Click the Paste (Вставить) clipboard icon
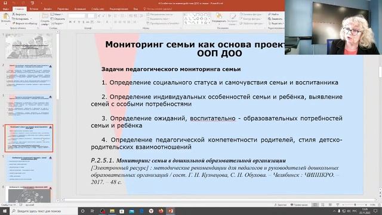The height and width of the screenshot is (215, 382). [x=5, y=17]
